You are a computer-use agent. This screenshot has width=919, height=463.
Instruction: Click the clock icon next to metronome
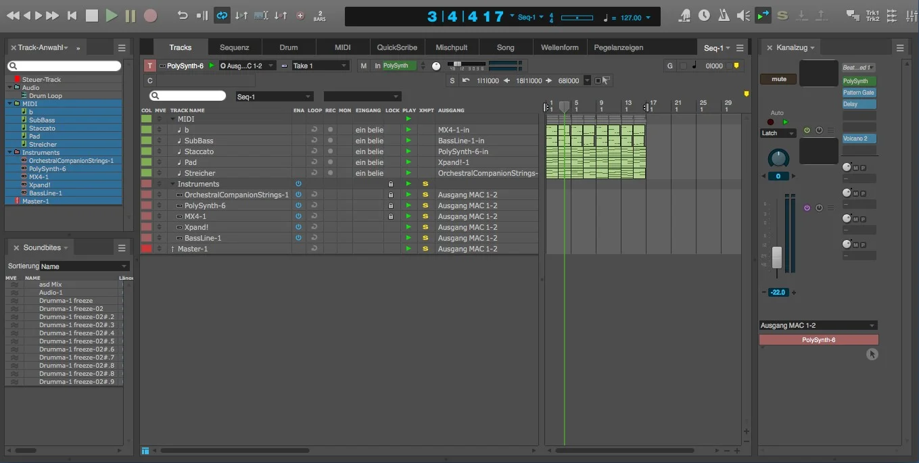tap(704, 15)
